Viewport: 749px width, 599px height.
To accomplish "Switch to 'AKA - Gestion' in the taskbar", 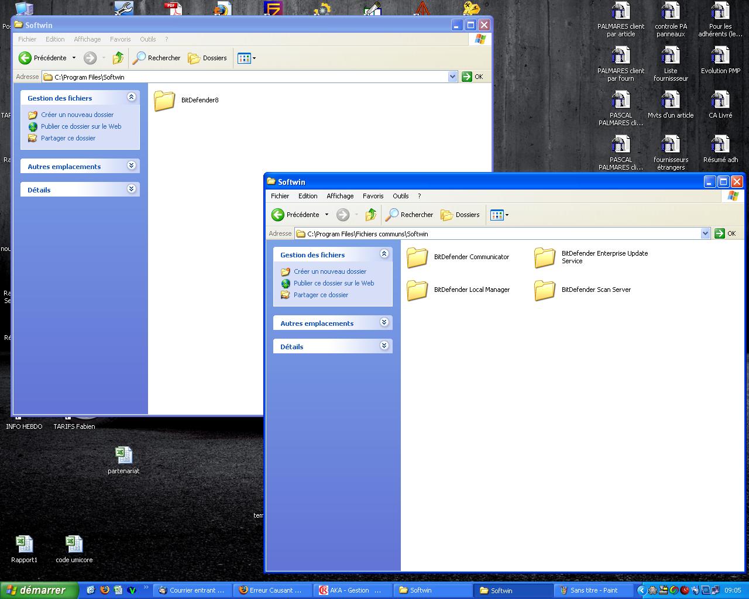I will tap(353, 590).
